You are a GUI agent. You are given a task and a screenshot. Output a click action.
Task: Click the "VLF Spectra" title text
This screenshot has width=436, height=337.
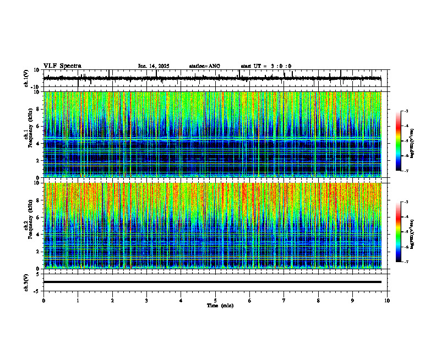[x=62, y=66]
